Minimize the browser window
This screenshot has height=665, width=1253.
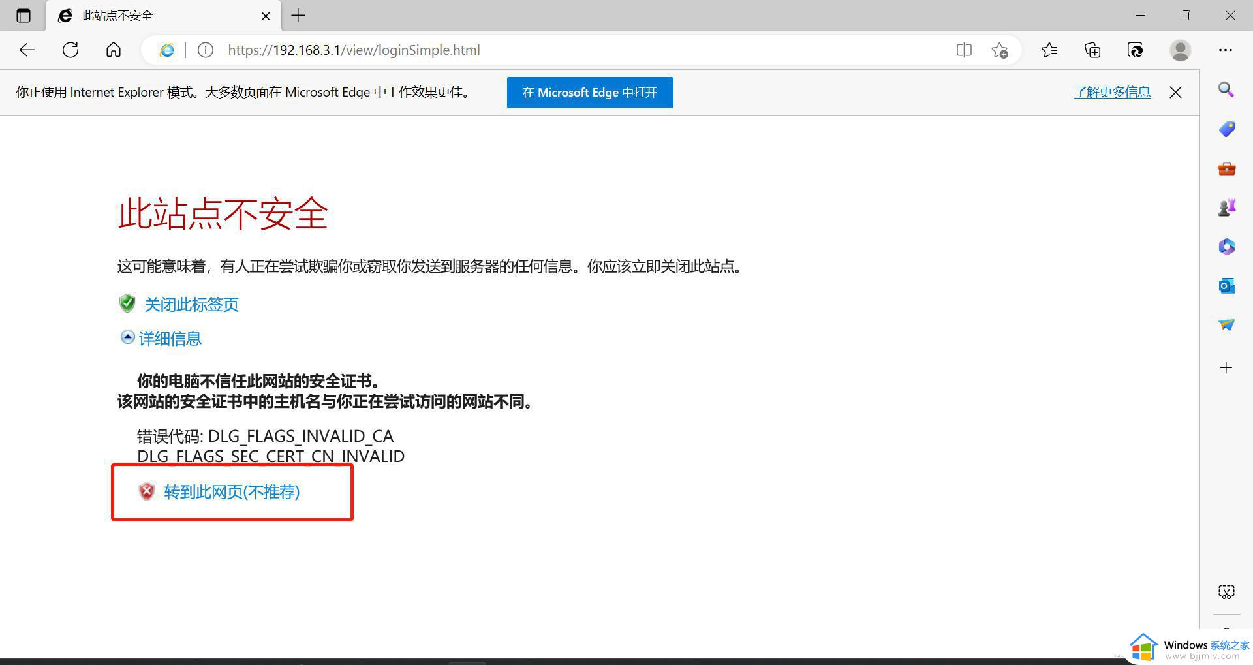click(x=1141, y=16)
